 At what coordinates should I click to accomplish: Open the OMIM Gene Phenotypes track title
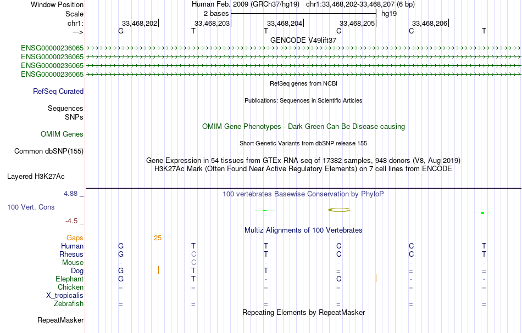(303, 127)
